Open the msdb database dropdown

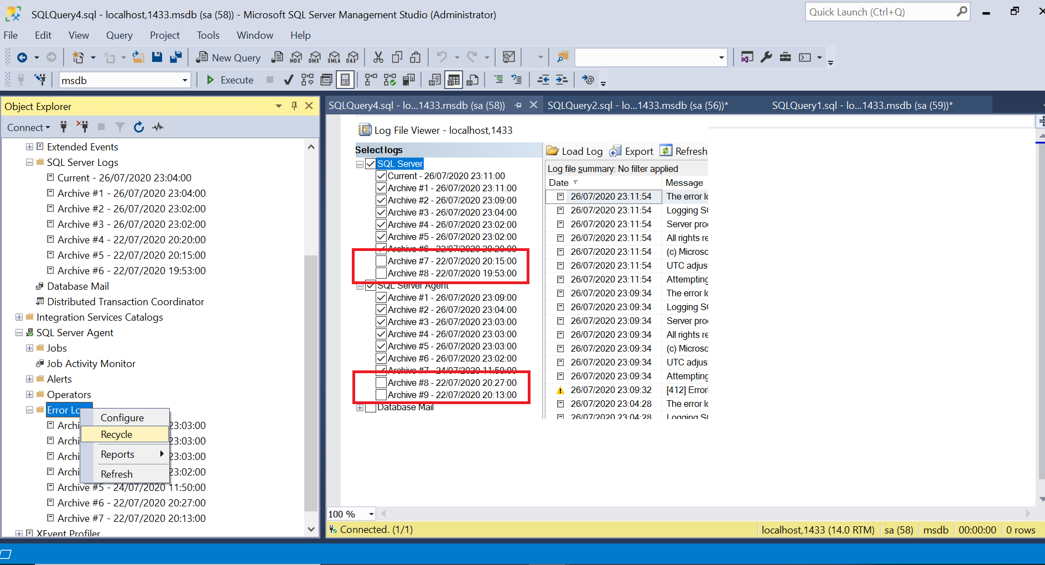[x=185, y=81]
